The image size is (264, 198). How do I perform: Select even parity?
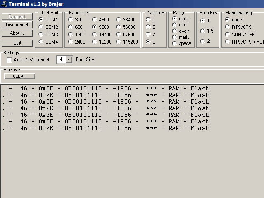tap(175, 31)
